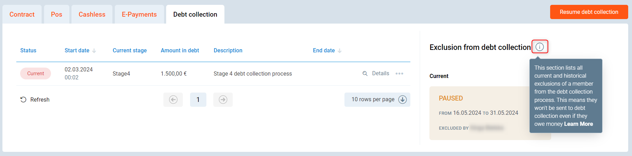Go to next page arrow
Viewport: 632px width, 156px height.
coord(223,100)
